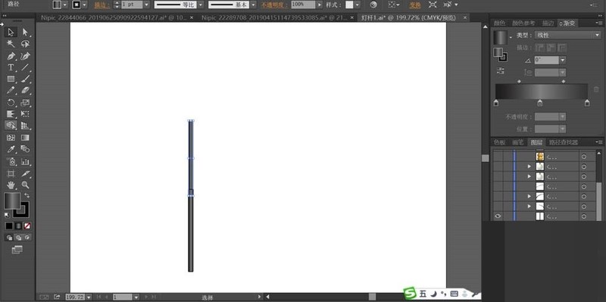Open the gradient angle dropdown arrow

pos(562,61)
